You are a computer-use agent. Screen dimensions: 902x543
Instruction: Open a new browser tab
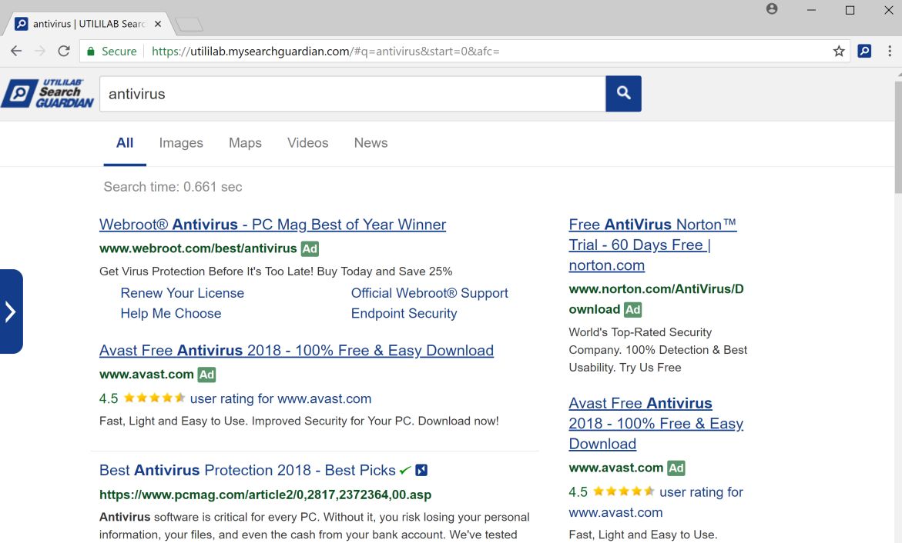pyautogui.click(x=189, y=25)
